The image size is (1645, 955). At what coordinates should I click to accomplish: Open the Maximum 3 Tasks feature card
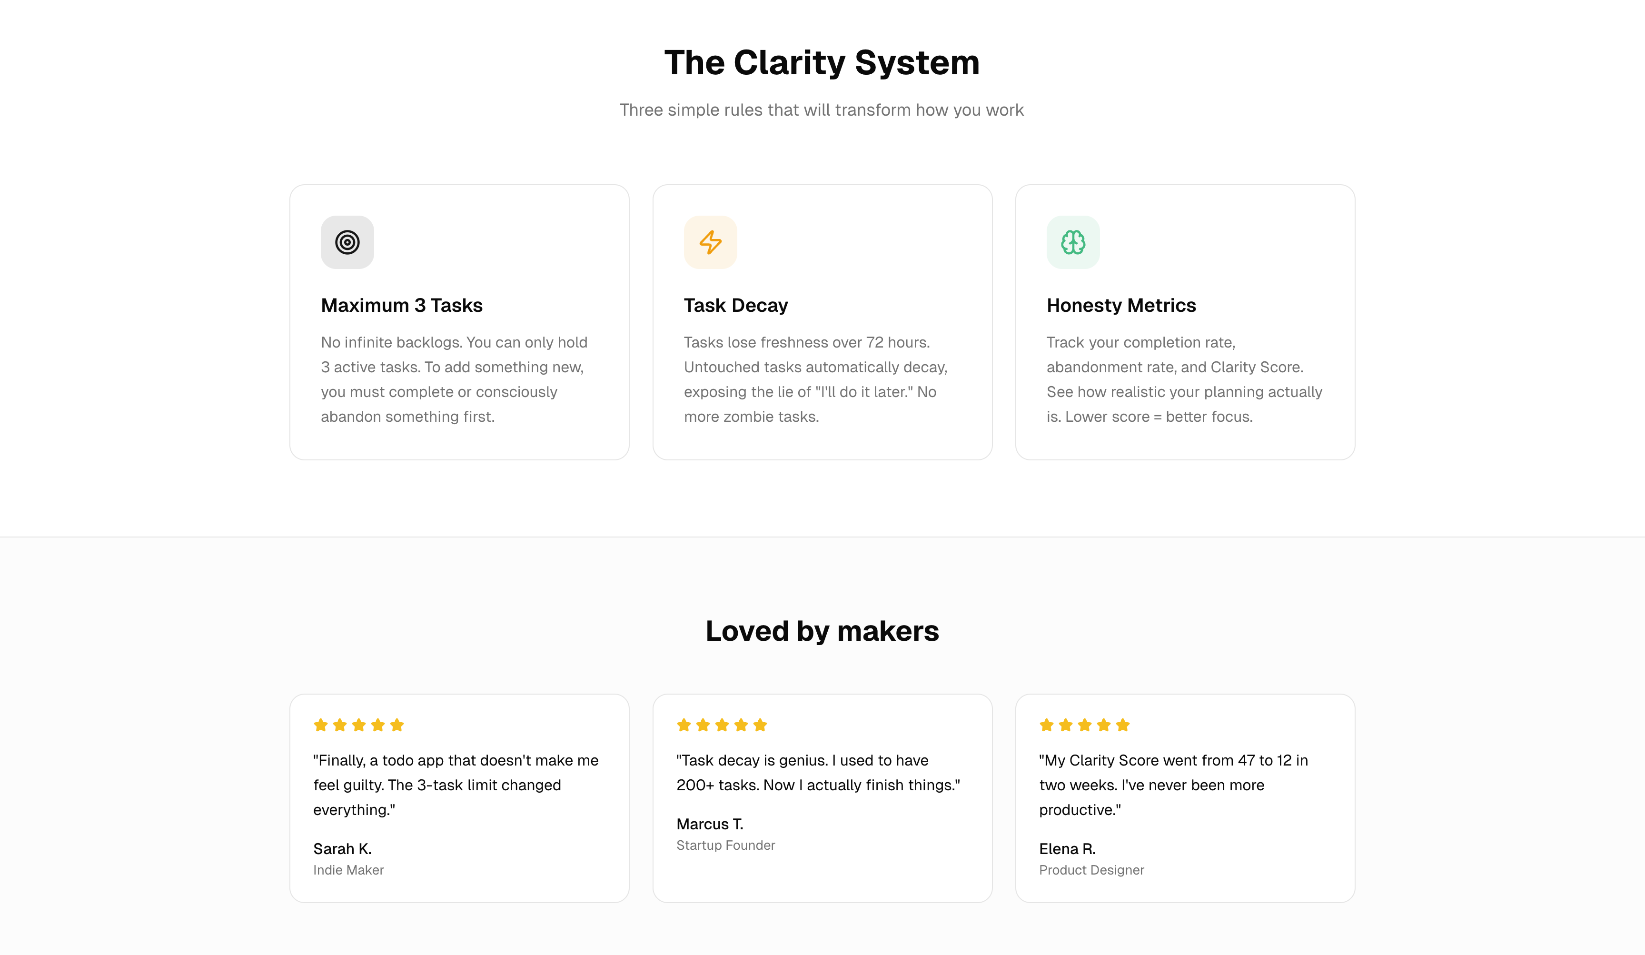459,321
